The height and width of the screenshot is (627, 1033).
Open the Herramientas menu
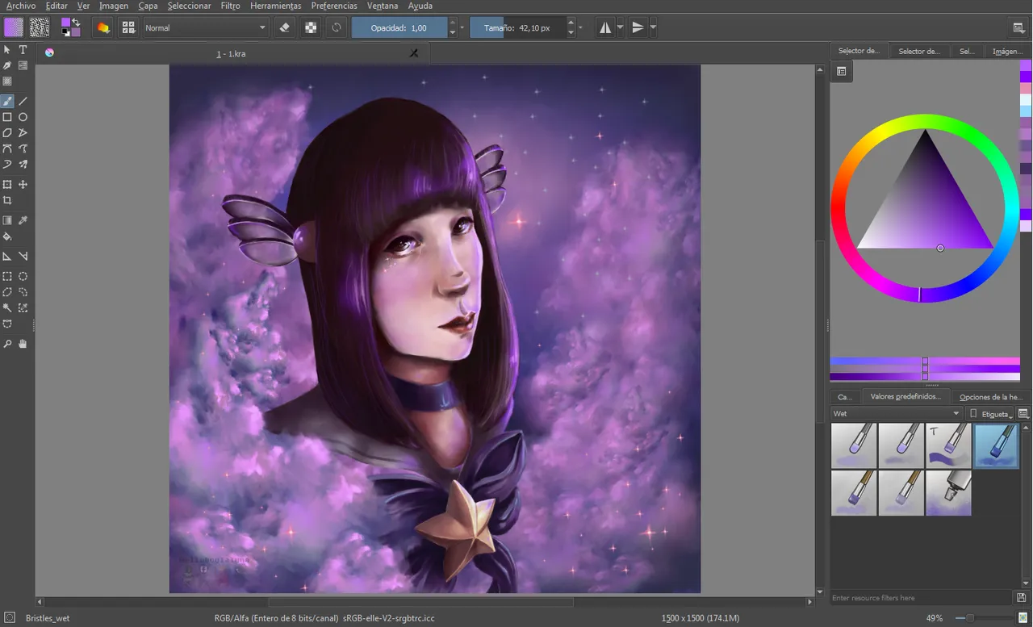[275, 6]
